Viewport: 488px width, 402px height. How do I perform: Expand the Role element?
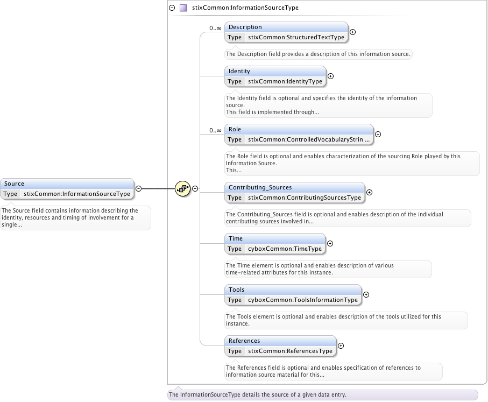click(x=378, y=135)
